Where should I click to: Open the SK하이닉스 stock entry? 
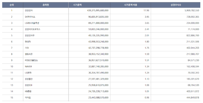30,17
